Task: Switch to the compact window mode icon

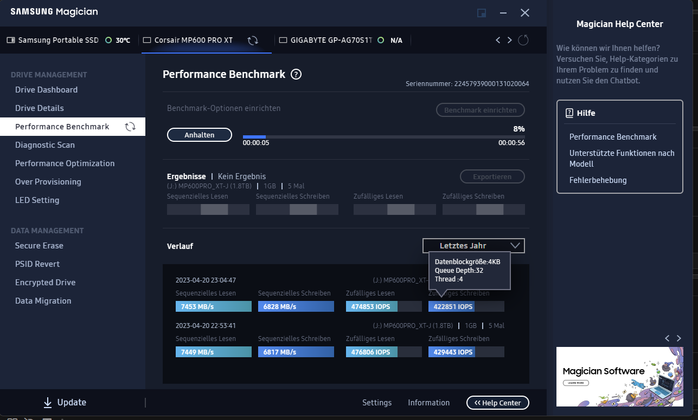Action: [482, 12]
